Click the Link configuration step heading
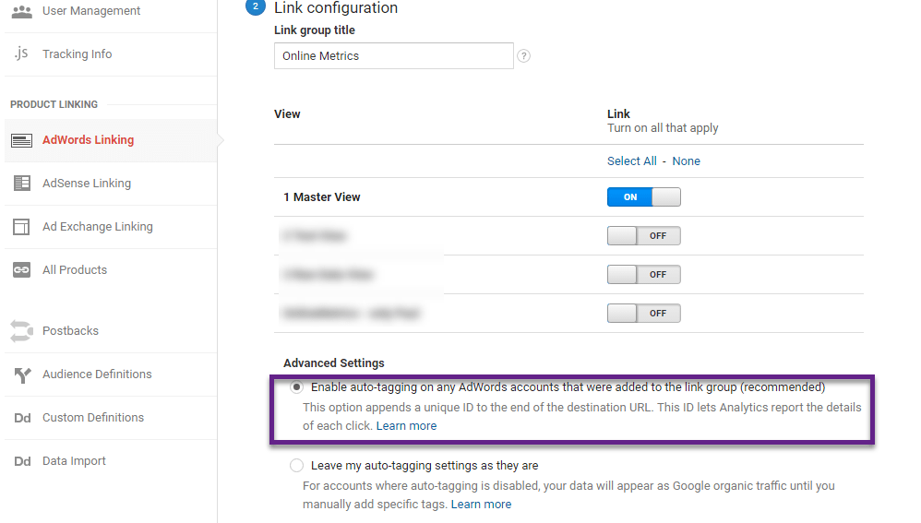The height and width of the screenshot is (523, 921). (336, 8)
